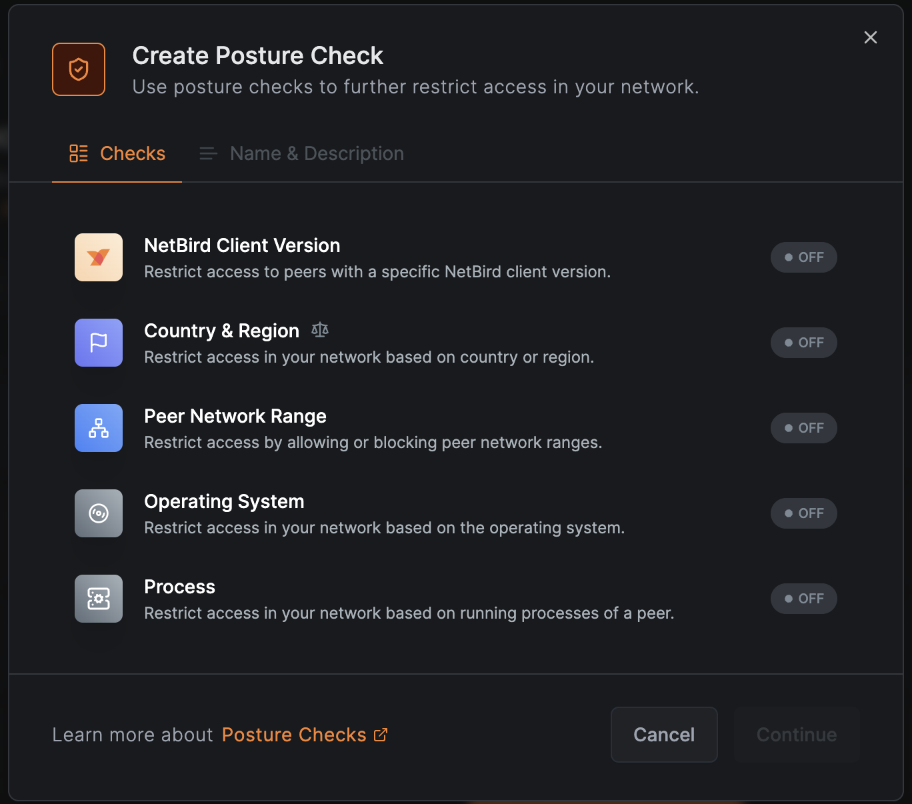Select the Country & Region flag icon
Viewport: 912px width, 804px height.
[98, 343]
